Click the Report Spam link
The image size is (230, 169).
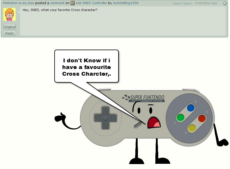pyautogui.click(x=182, y=3)
